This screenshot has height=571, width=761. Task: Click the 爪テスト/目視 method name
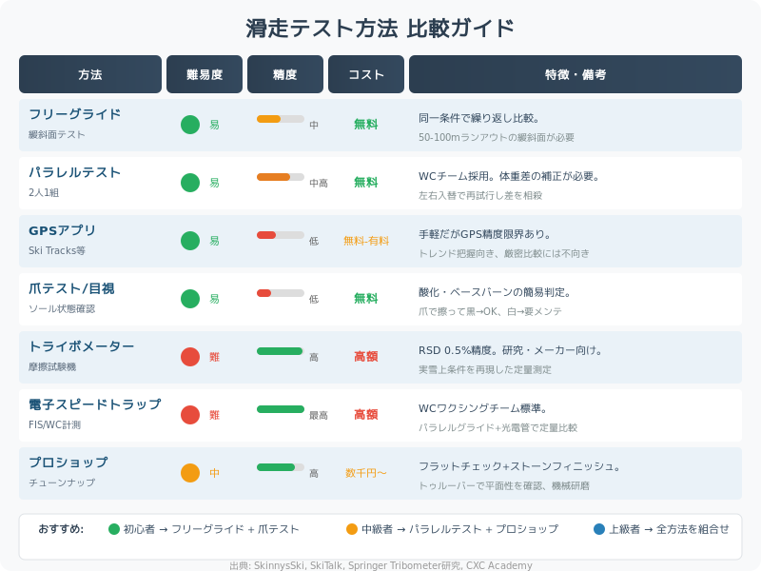[71, 288]
